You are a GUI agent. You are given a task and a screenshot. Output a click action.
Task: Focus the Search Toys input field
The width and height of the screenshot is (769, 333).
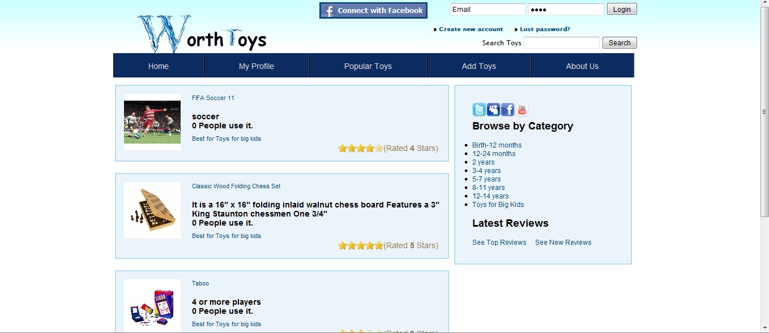(x=561, y=43)
